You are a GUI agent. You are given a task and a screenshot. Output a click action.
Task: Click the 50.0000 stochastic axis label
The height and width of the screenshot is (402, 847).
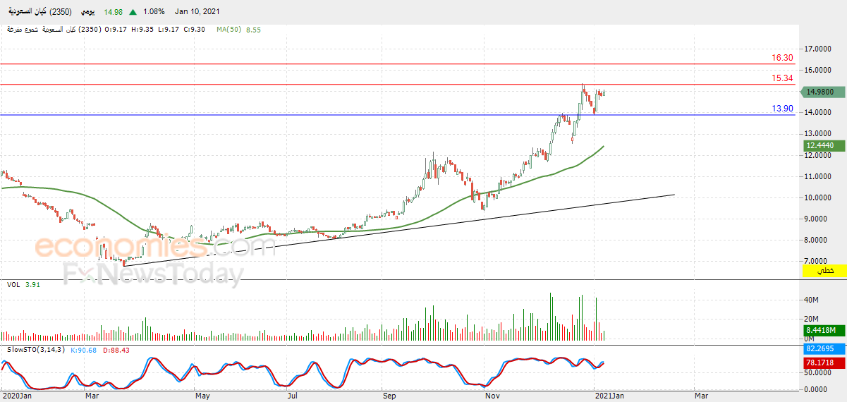(819, 372)
